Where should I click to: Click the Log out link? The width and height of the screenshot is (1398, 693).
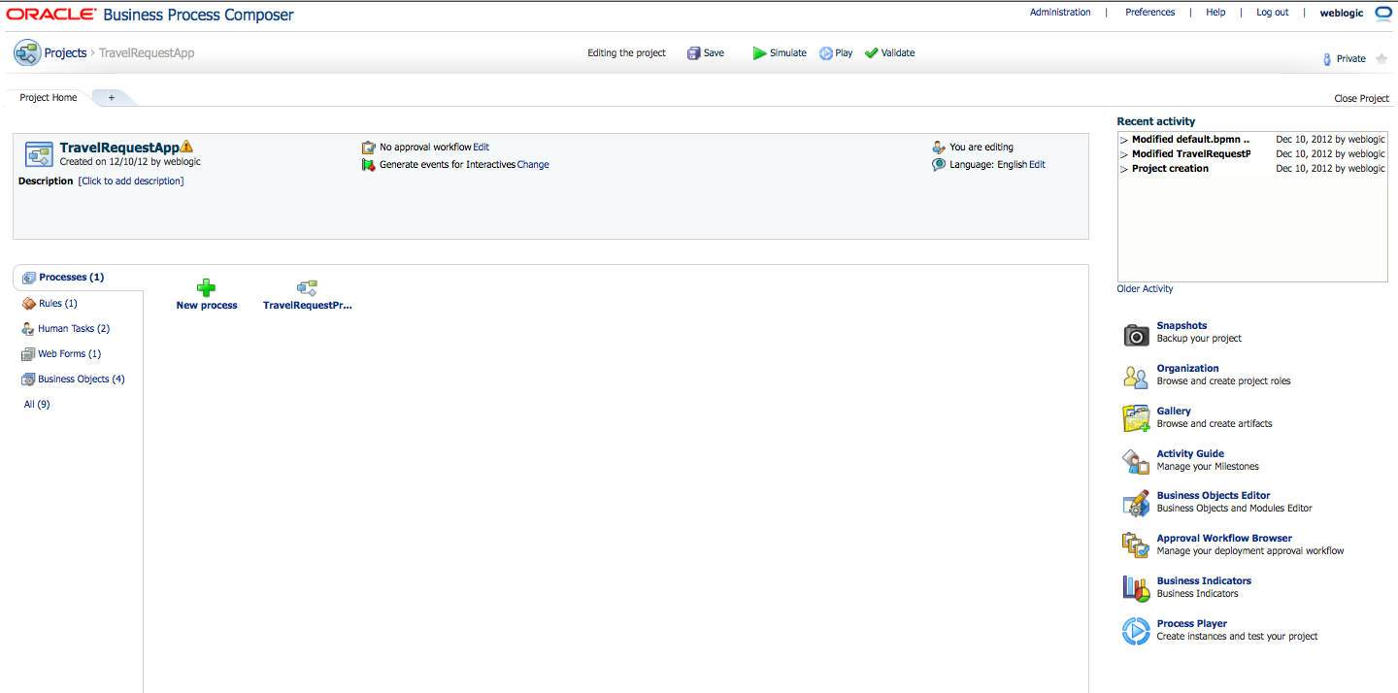coord(1273,13)
